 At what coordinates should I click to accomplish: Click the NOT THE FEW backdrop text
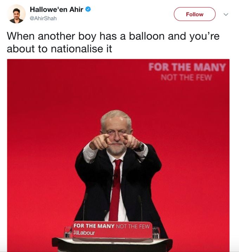(x=186, y=78)
